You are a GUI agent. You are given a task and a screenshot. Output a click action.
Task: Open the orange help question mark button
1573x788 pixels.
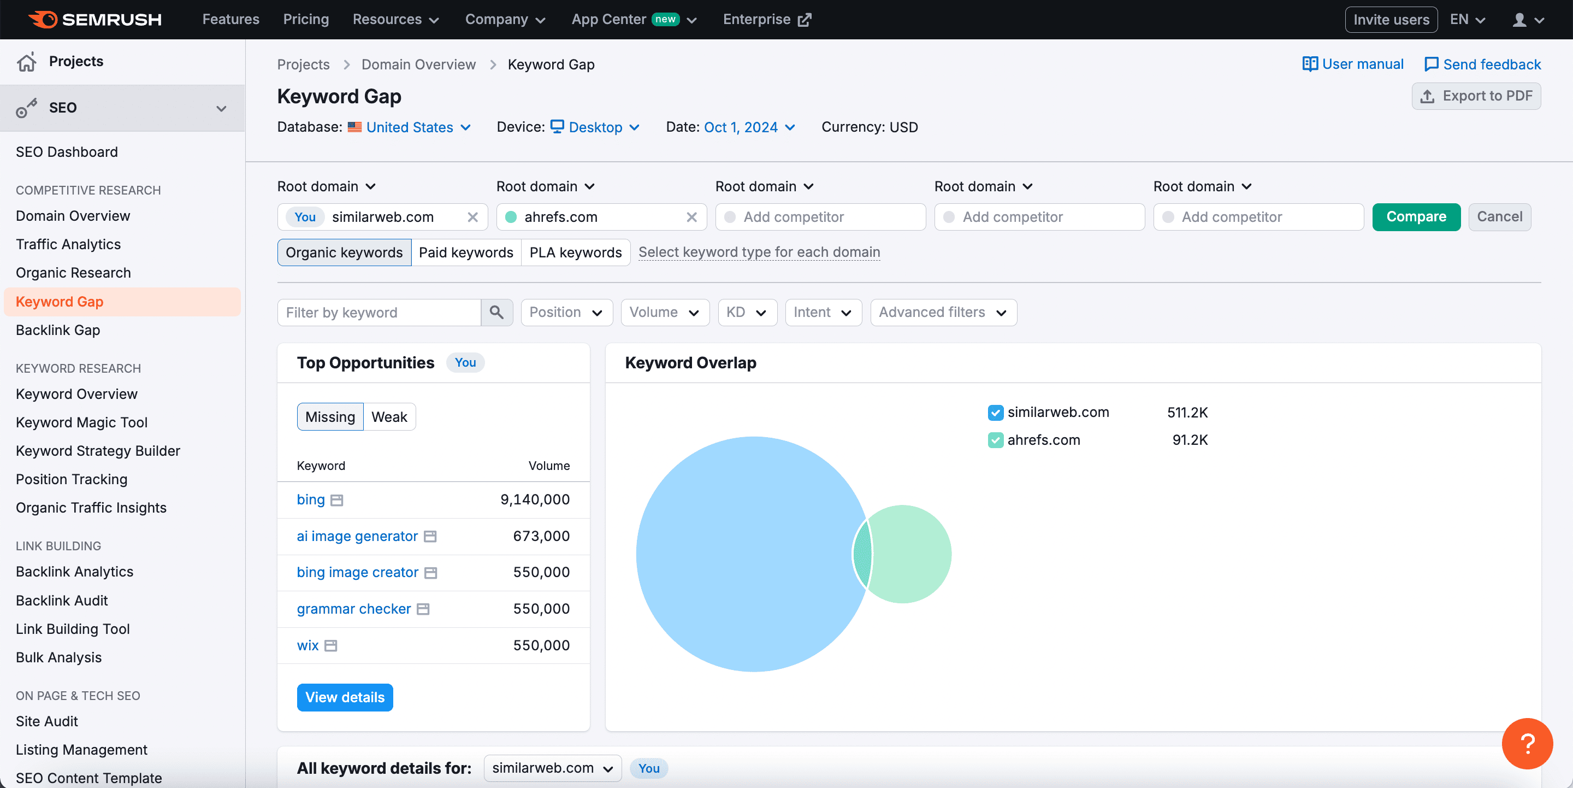(1527, 743)
